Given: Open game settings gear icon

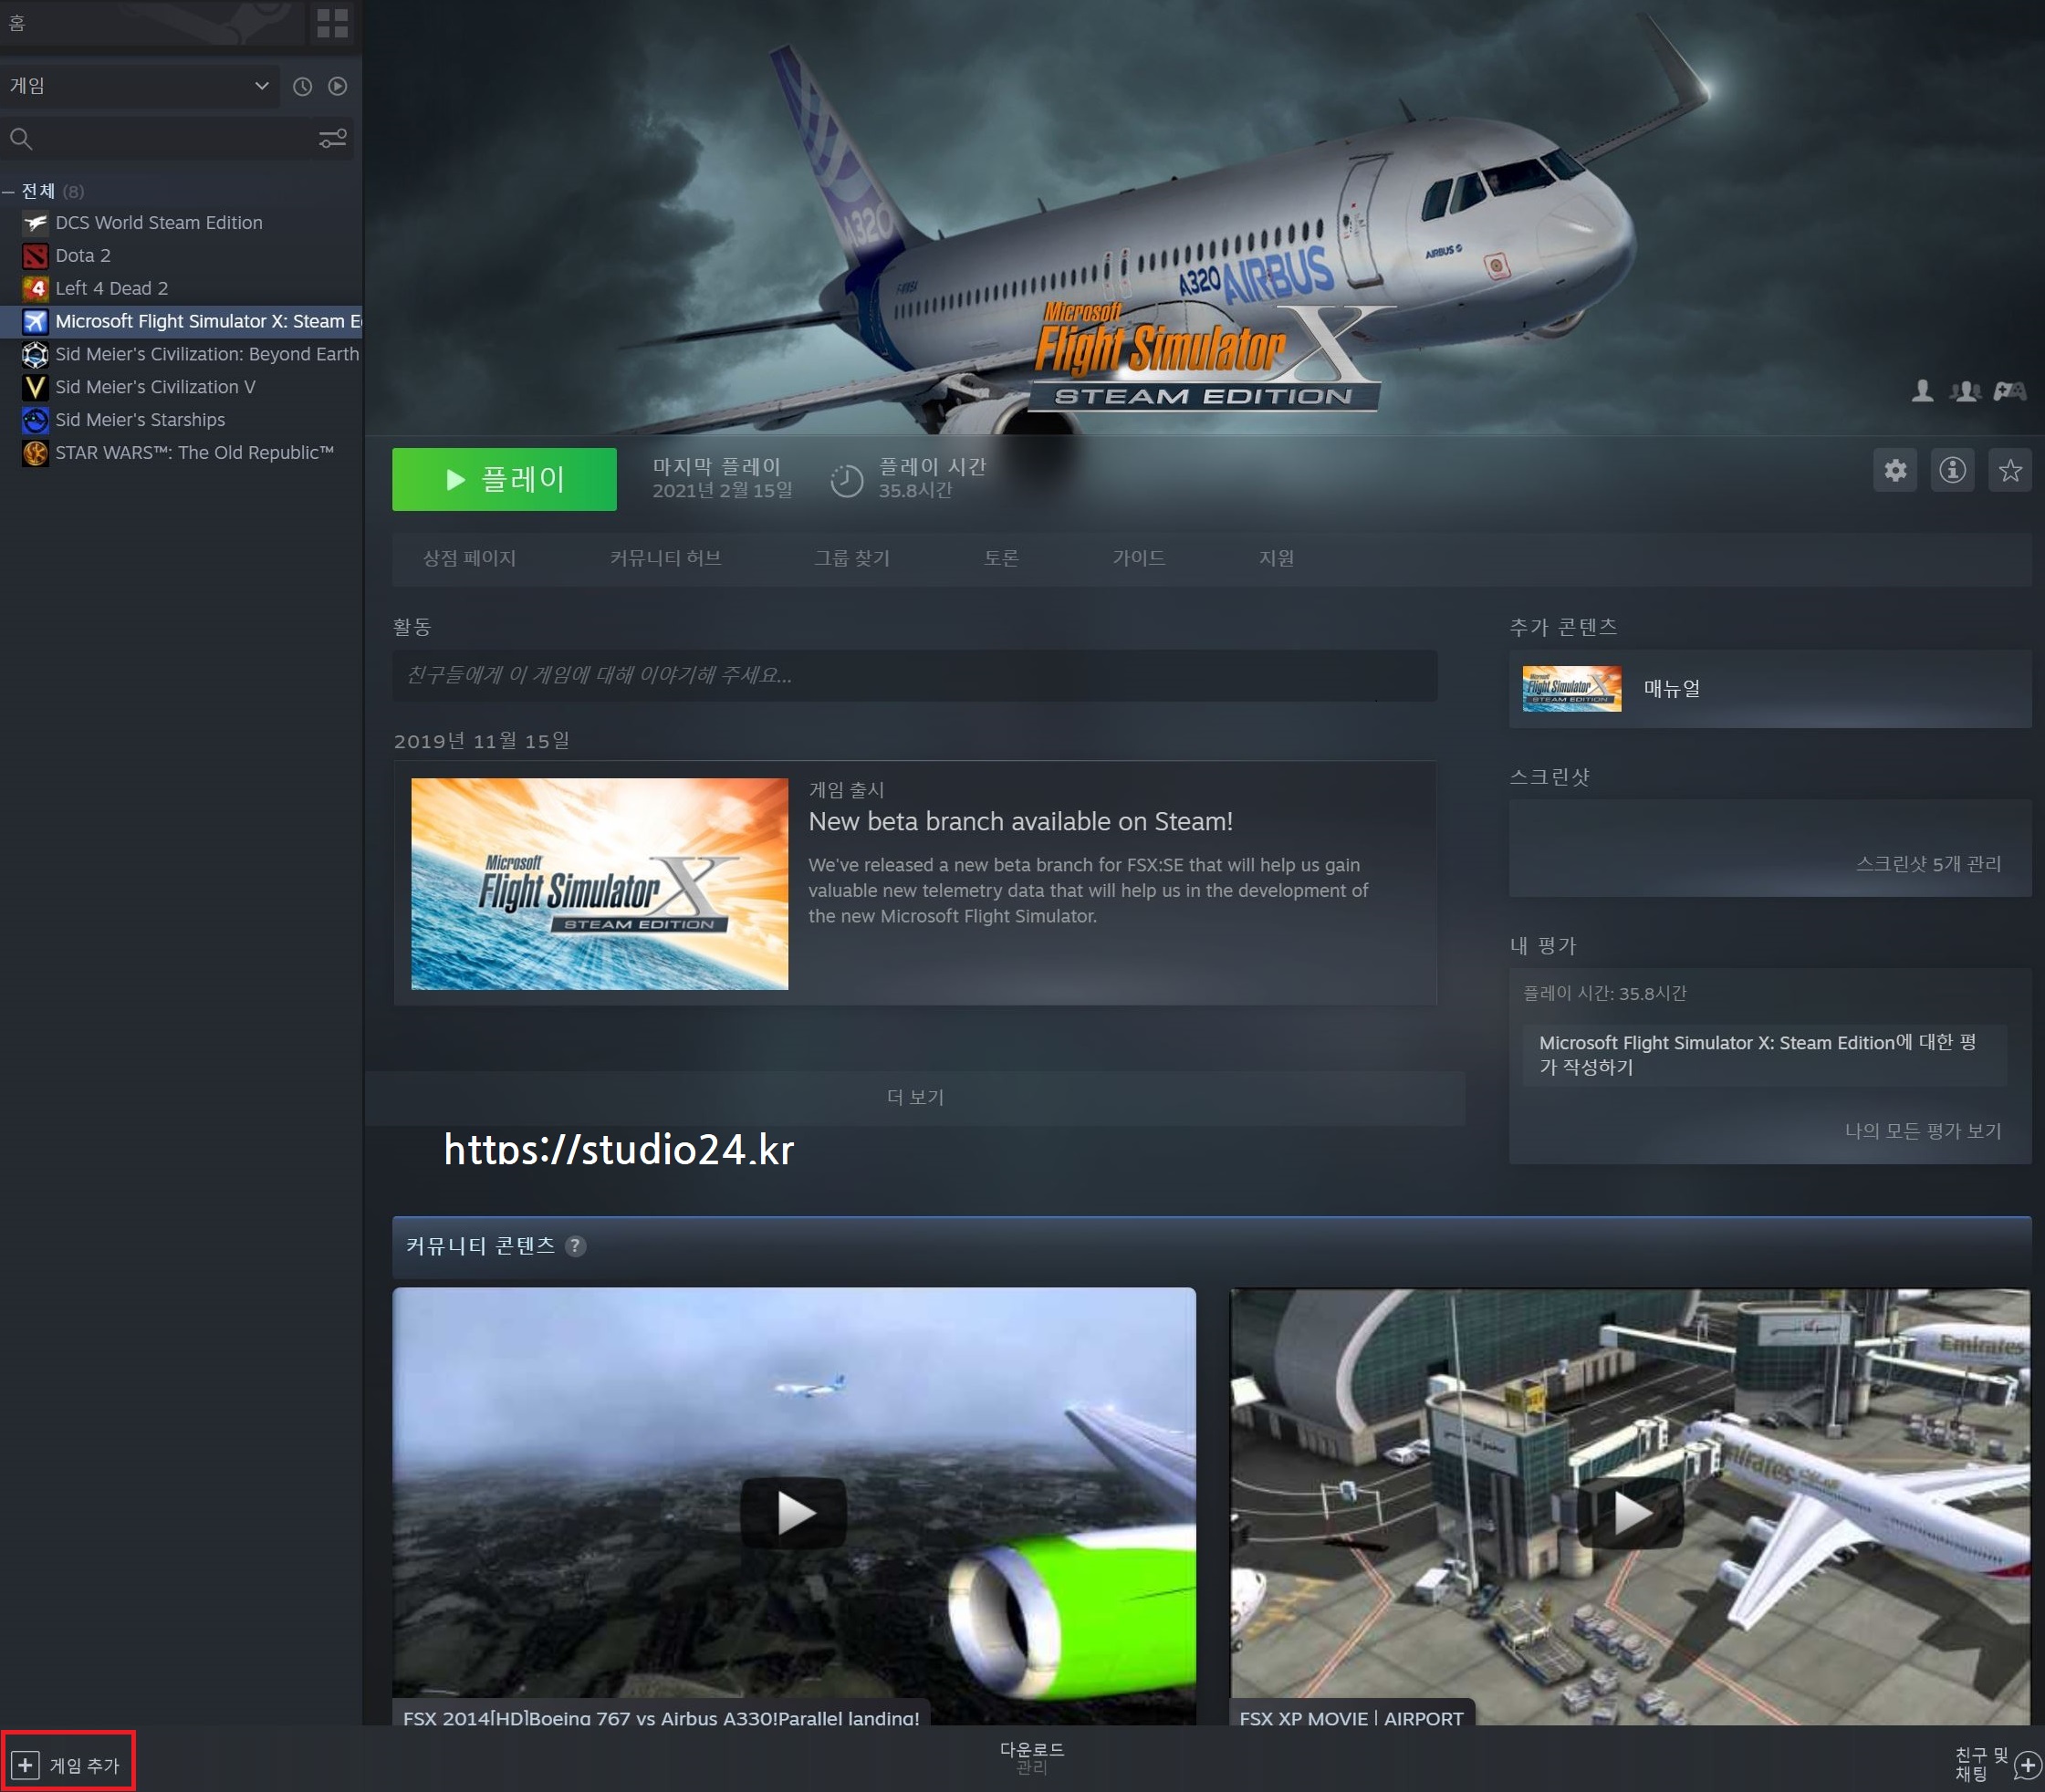Looking at the screenshot, I should tap(1894, 470).
